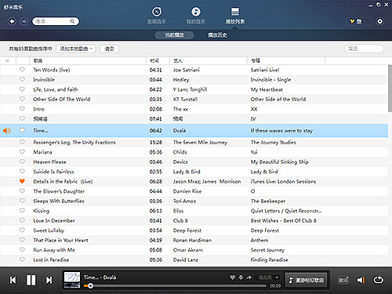Image resolution: width=392 pixels, height=294 pixels.
Task: Open the Discover music compass icon
Action: point(157,12)
